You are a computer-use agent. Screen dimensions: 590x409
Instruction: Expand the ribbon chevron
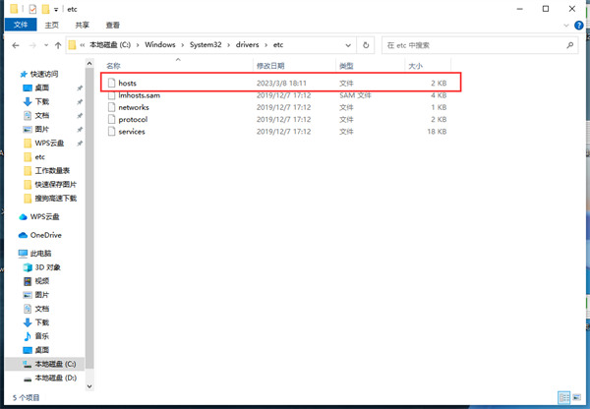click(x=566, y=26)
